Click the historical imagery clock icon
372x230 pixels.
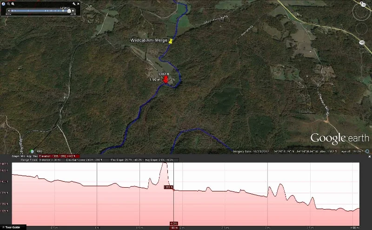pos(4,4)
